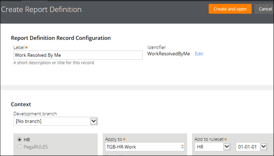Click the Report Definition Record Configuration heading

[x=61, y=38]
